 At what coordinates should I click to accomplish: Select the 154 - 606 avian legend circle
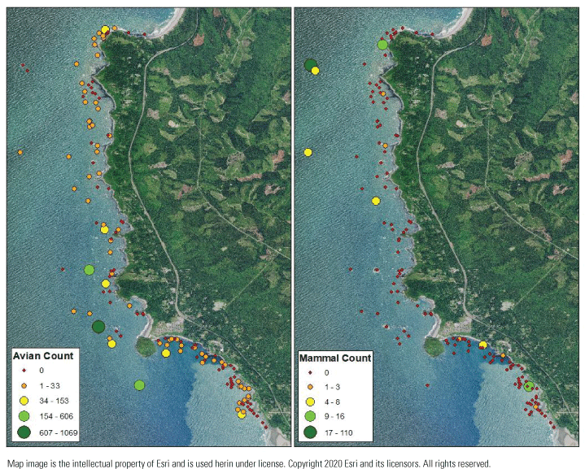pos(25,415)
